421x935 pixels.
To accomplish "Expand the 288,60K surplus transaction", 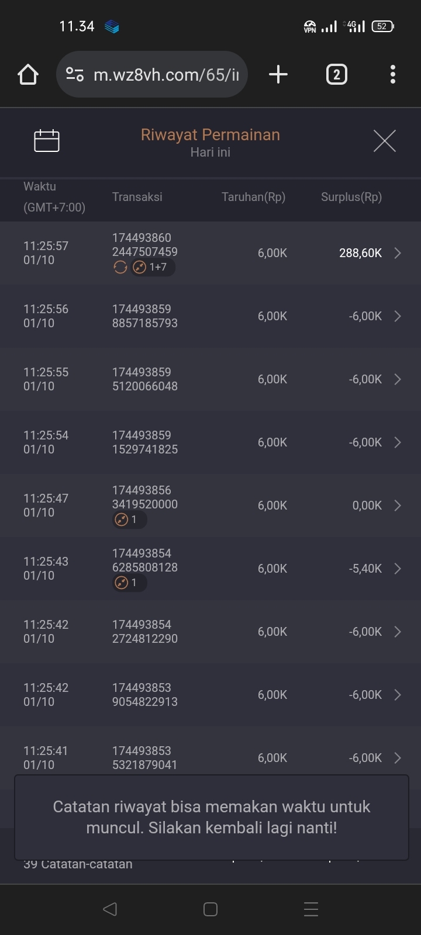I will pos(398,253).
